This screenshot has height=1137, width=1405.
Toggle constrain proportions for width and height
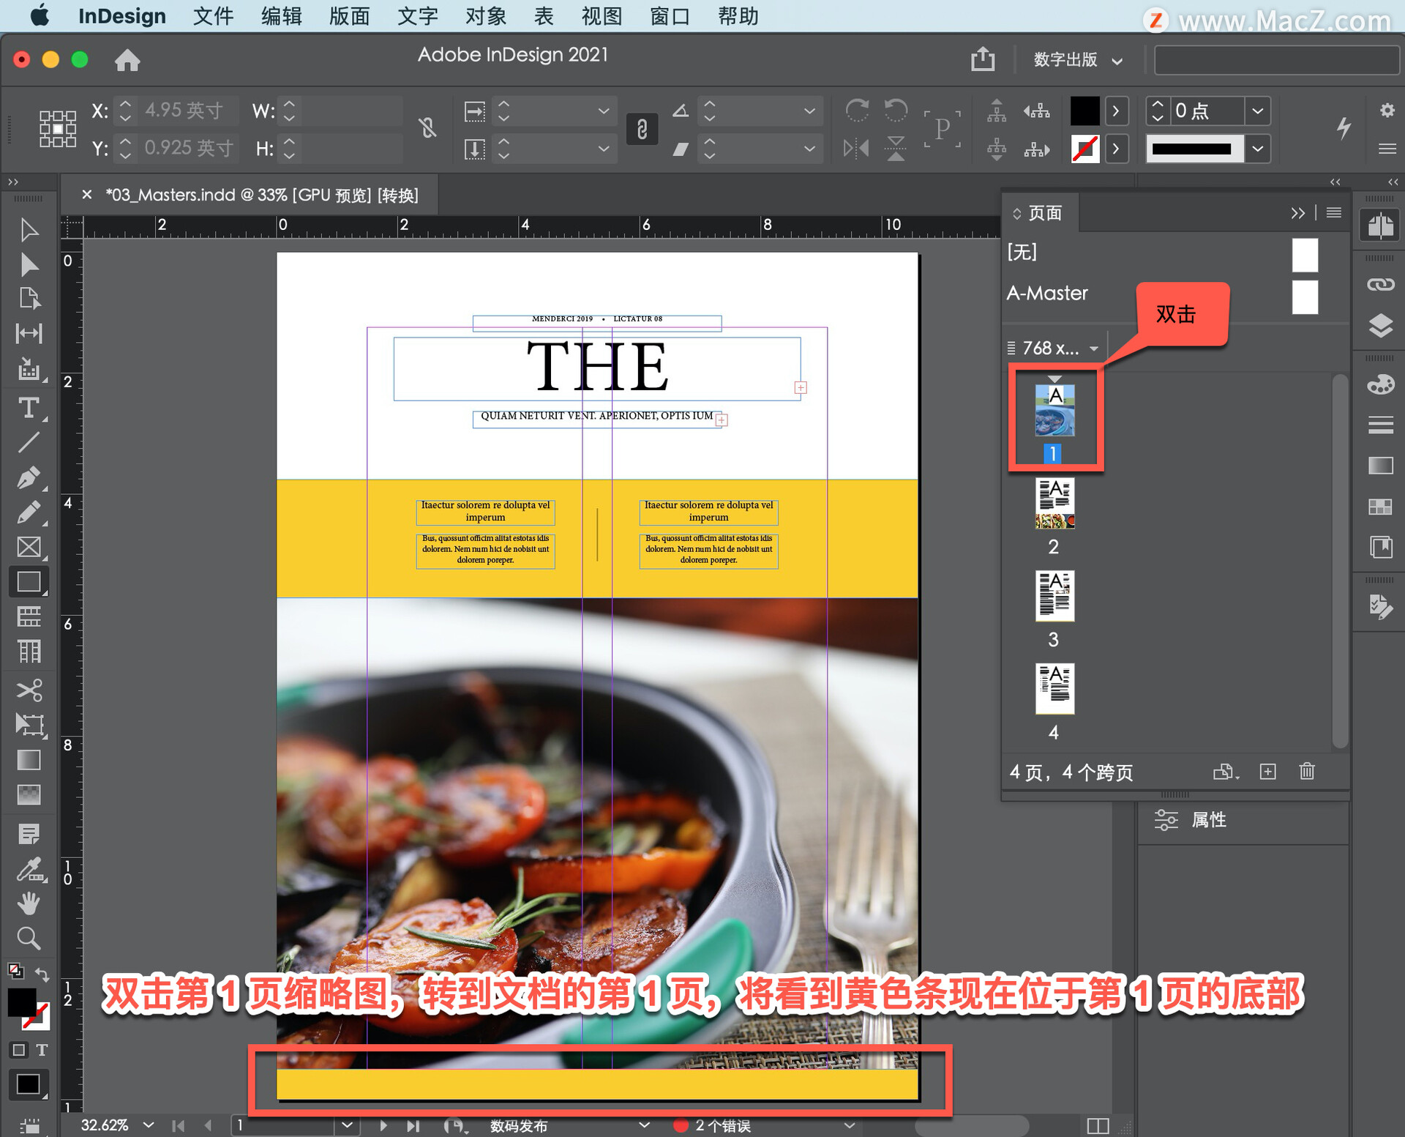pos(428,129)
